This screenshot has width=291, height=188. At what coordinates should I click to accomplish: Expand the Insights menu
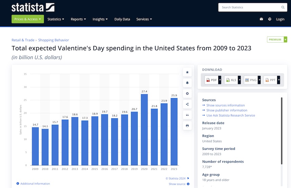click(x=100, y=19)
